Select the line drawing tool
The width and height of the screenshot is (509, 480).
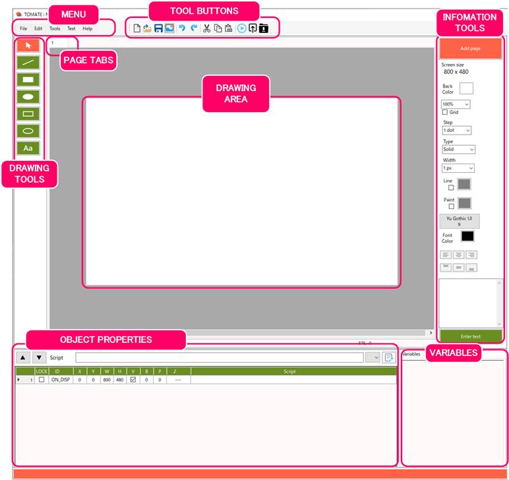click(28, 63)
